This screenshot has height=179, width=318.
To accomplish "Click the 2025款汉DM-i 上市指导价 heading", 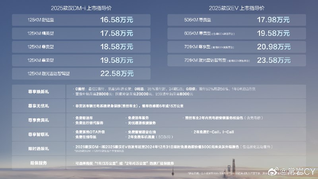I will [x=81, y=8].
